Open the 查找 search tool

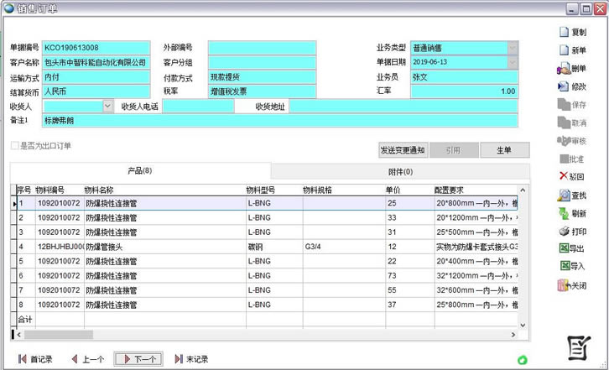click(572, 195)
